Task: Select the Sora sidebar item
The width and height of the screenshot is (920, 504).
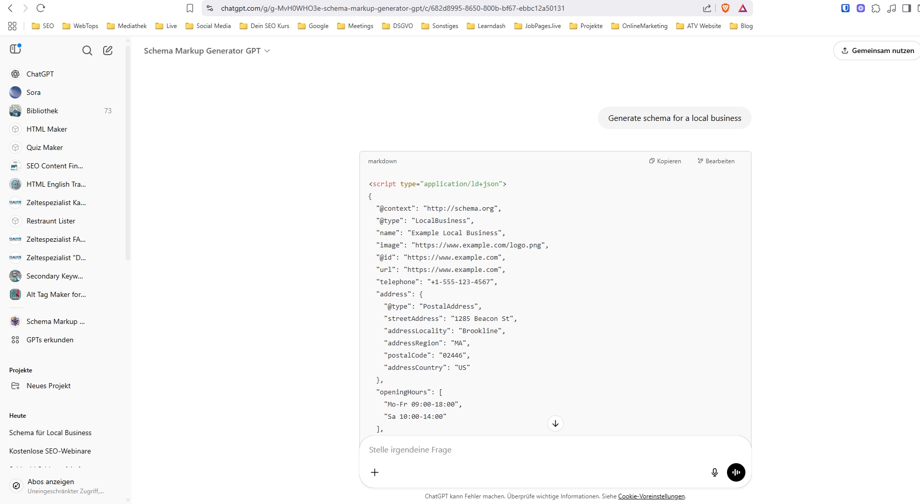Action: tap(33, 92)
